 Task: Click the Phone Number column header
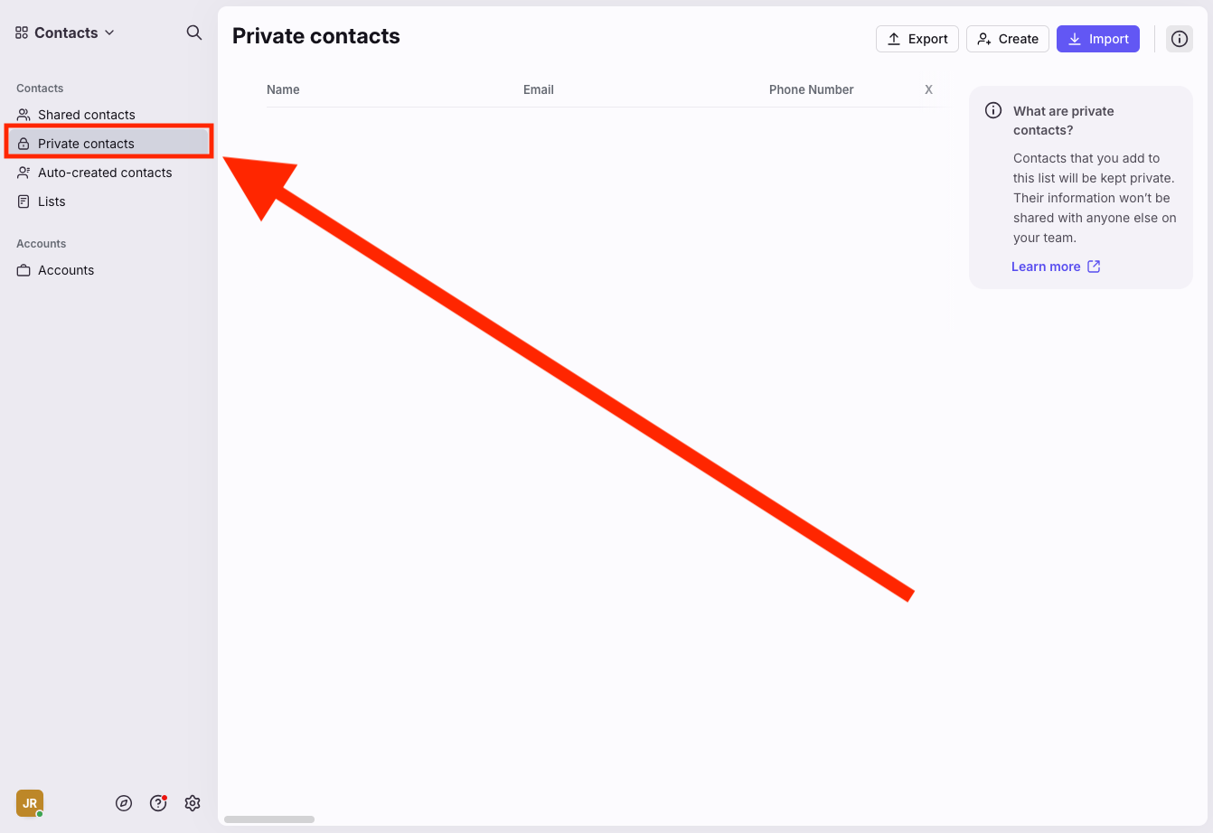click(811, 89)
